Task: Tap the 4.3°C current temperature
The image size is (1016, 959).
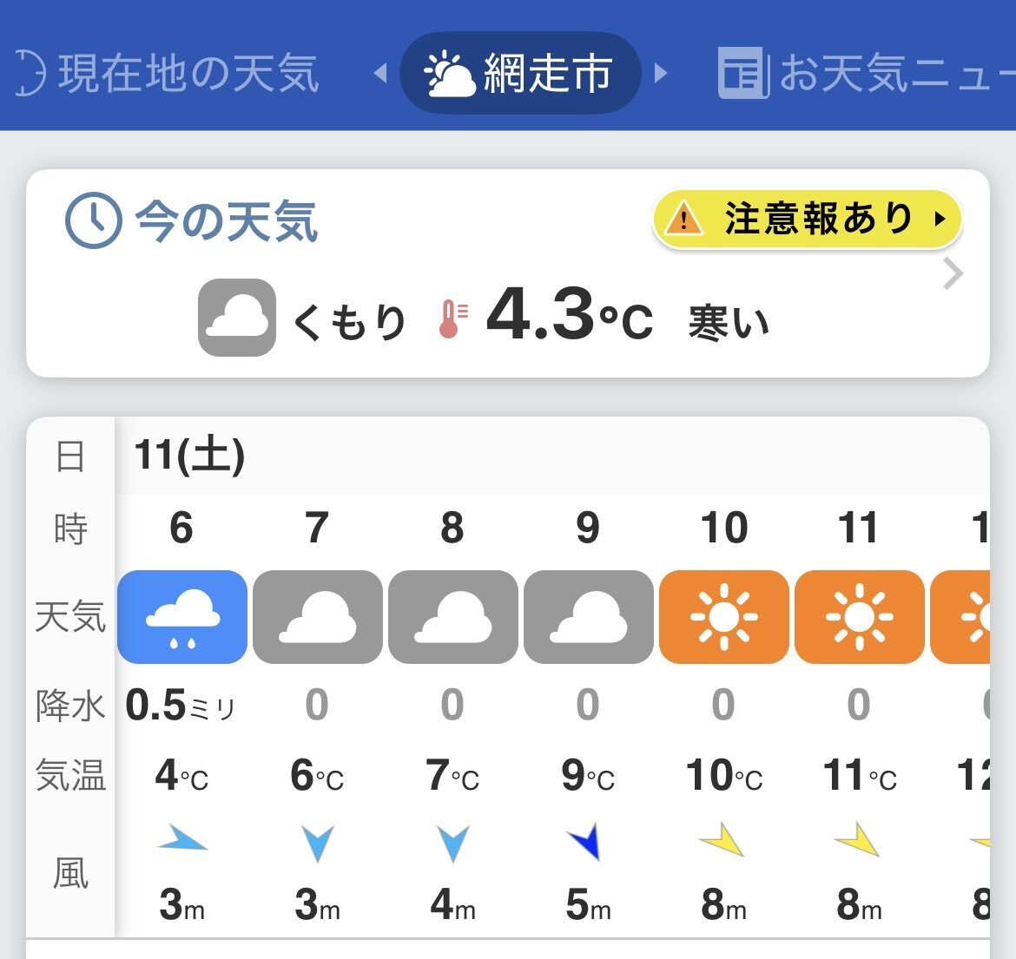Action: 569,317
